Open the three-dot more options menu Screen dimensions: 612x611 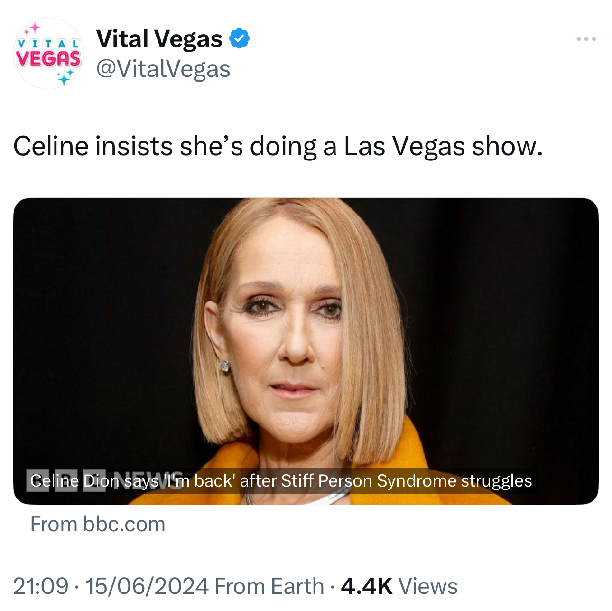(586, 39)
